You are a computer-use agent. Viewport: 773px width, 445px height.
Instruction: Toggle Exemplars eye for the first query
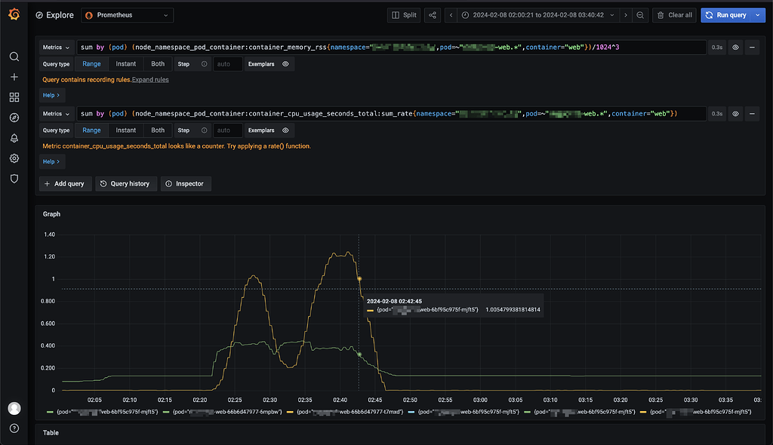pos(285,65)
